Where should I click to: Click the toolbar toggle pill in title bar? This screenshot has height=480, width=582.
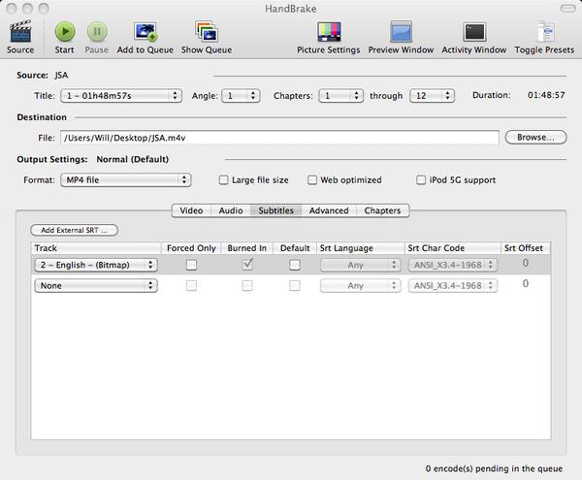click(567, 8)
